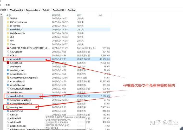Click the 6,453 KB size cell
The height and width of the screenshot is (130, 183).
(x=105, y=107)
